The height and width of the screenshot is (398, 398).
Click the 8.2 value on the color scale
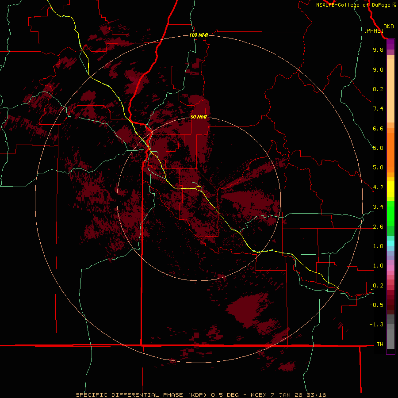(x=378, y=89)
